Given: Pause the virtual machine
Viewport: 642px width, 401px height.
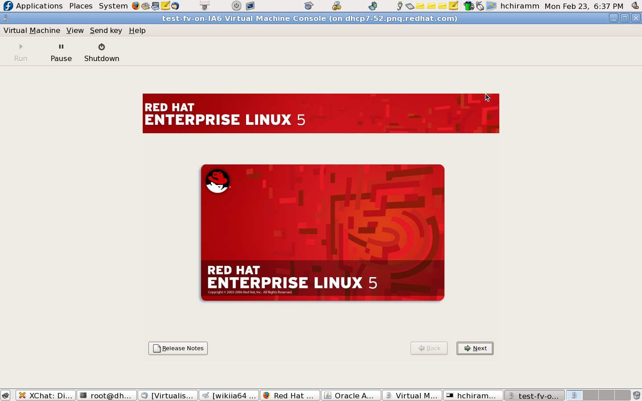Looking at the screenshot, I should [x=61, y=53].
